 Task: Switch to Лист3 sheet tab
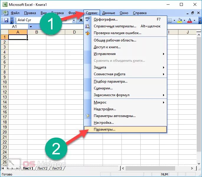coord(57,168)
